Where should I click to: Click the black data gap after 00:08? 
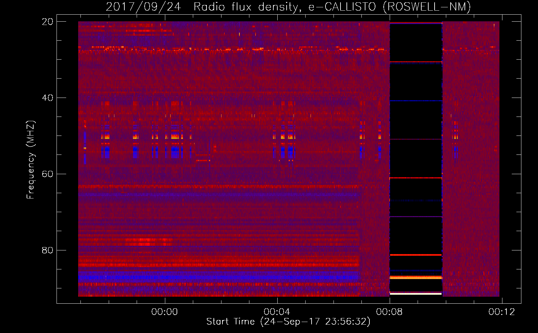point(416,159)
